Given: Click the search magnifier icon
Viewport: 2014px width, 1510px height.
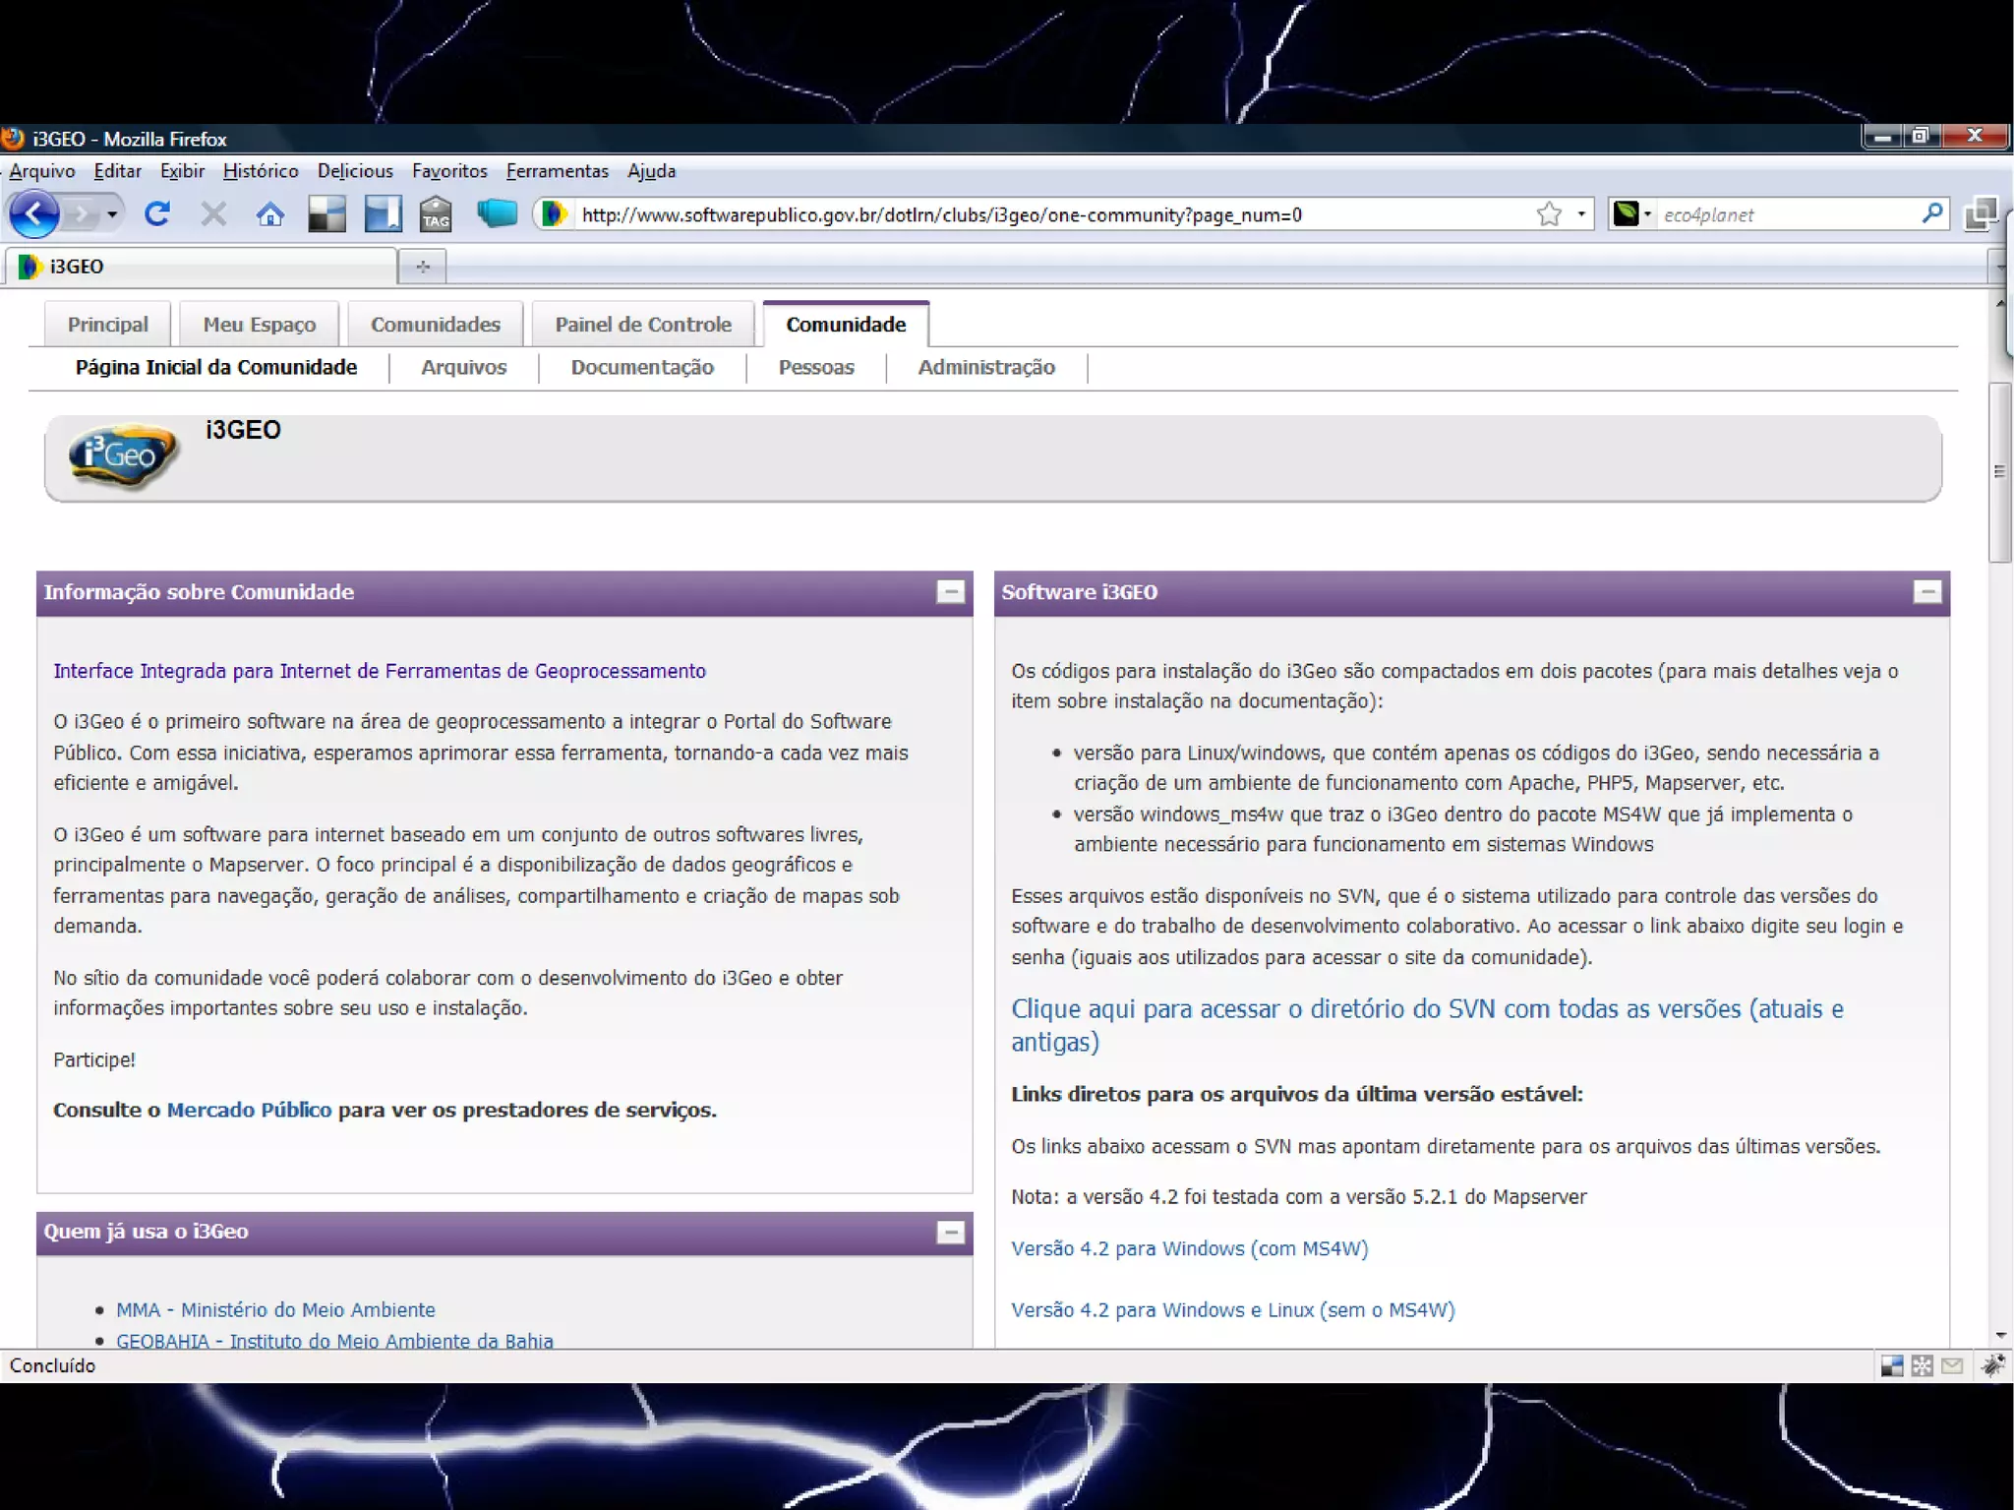Looking at the screenshot, I should tap(1931, 213).
